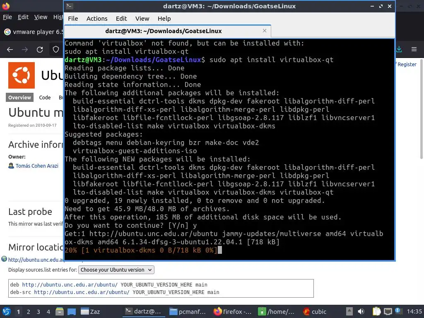Image resolution: width=424 pixels, height=318 pixels.
Task: Open the Overview tab on Launchpad
Action: point(19,97)
